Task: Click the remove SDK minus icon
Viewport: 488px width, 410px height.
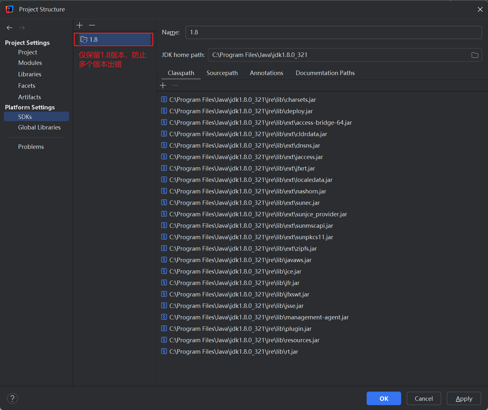Action: [92, 25]
